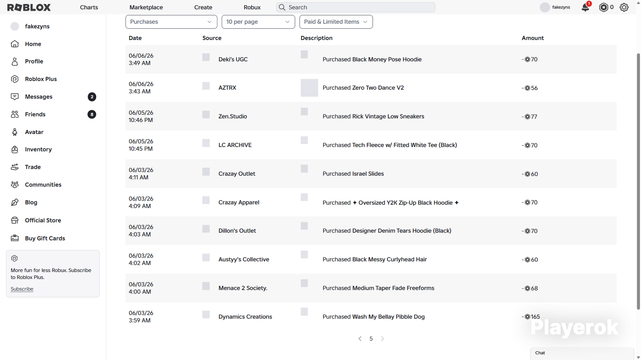Open the Charts tab

coord(89,7)
